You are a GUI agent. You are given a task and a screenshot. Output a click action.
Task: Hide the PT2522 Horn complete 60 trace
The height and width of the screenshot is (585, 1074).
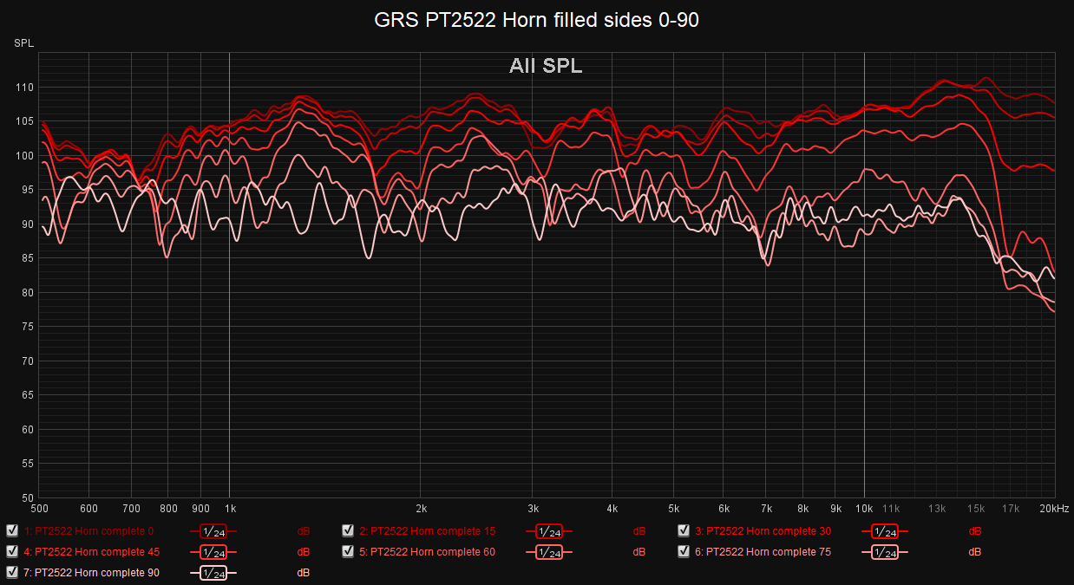tap(348, 551)
